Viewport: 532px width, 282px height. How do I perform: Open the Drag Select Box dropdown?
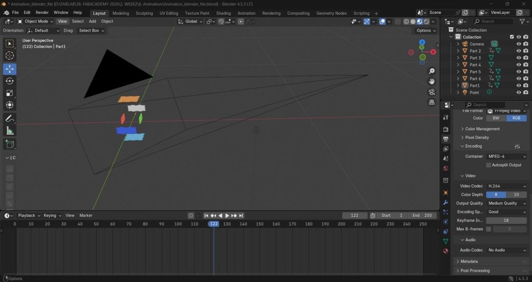pos(91,31)
